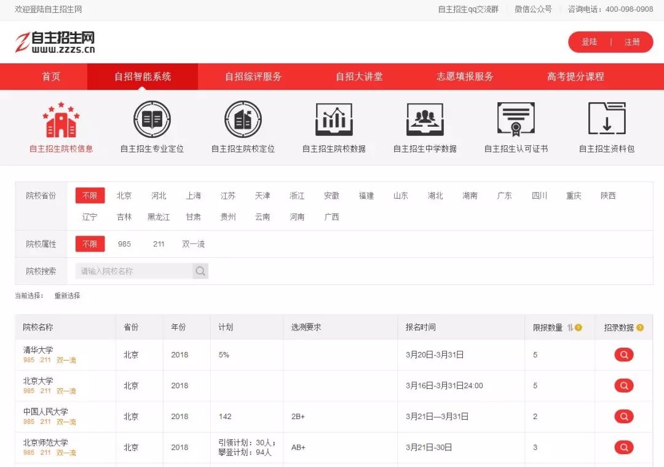This screenshot has width=664, height=467.
Task: Open the 自主招生院校信息 school icon
Action: [x=61, y=120]
